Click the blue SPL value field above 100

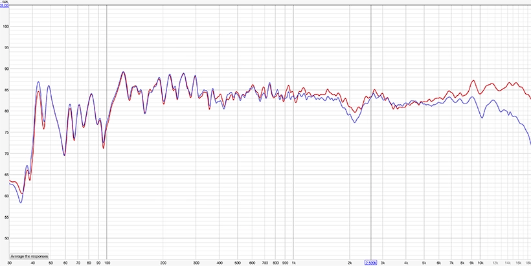point(5,5)
